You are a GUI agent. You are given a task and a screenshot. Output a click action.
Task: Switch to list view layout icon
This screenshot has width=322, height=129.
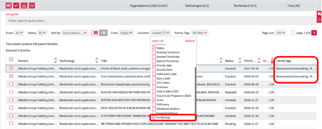(x=104, y=33)
